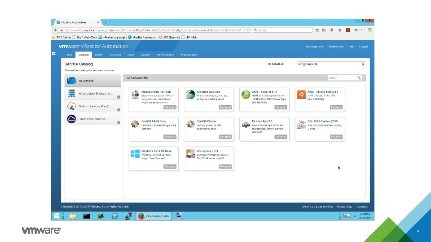This screenshot has width=431, height=242.
Task: Switch to the Infrastructure tab
Action: [x=189, y=55]
